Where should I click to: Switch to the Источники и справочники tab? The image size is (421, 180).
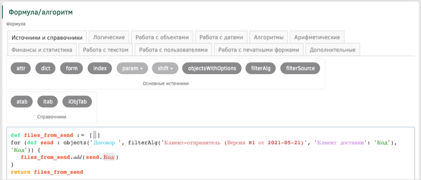(47, 38)
